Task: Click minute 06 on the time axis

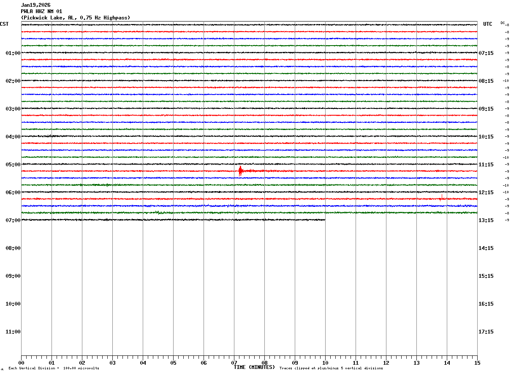Action: (x=204, y=363)
